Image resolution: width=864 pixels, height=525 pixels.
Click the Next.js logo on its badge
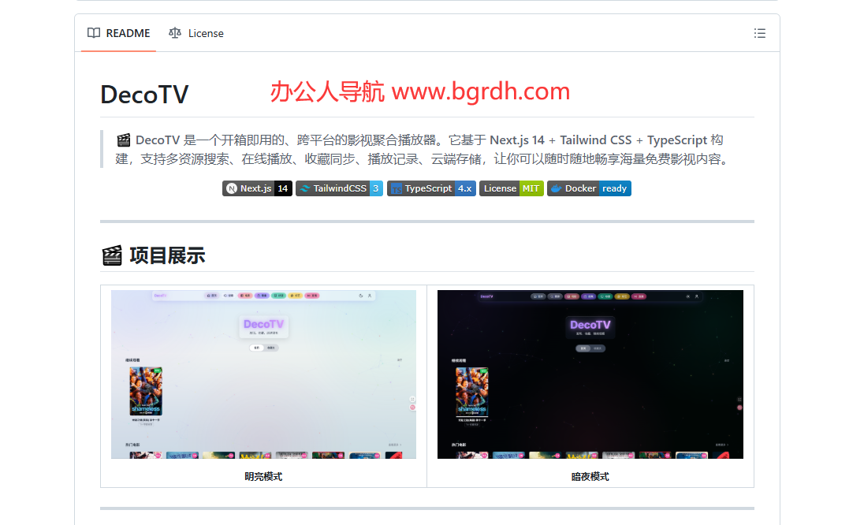tap(230, 188)
